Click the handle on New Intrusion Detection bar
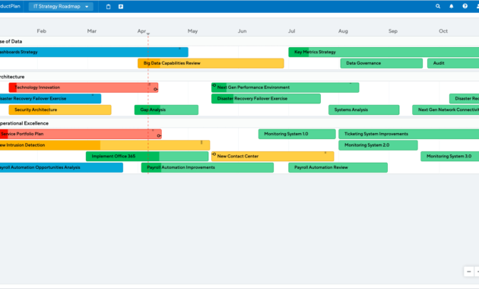Screen dimensions: 479x289 click(201, 142)
